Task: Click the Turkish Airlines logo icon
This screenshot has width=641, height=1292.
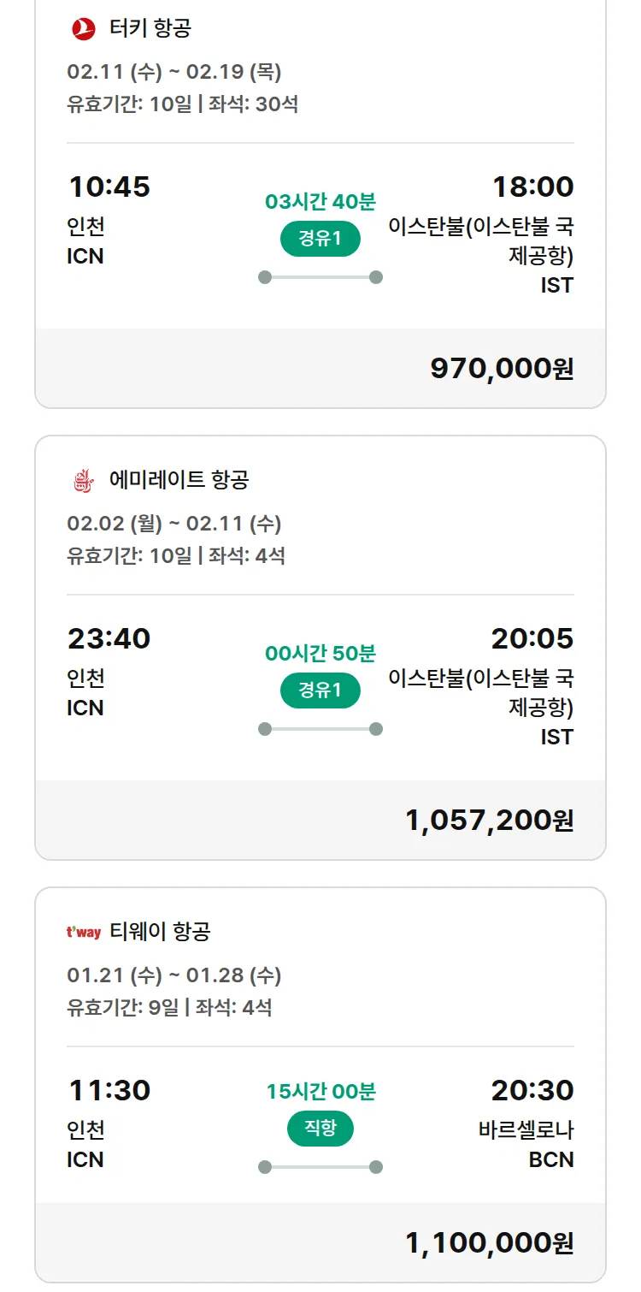Action: click(84, 29)
